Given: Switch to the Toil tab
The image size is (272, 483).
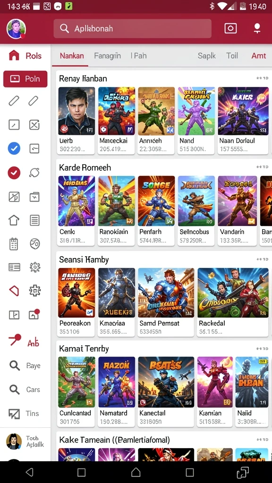Looking at the screenshot, I should point(232,56).
